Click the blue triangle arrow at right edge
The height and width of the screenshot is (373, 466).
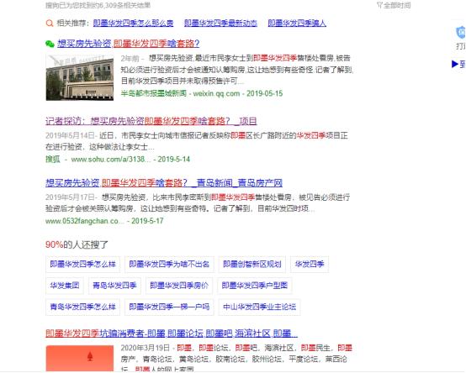[x=454, y=64]
